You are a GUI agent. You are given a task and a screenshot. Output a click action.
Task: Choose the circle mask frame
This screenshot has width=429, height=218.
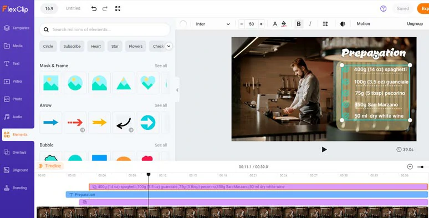pyautogui.click(x=75, y=83)
